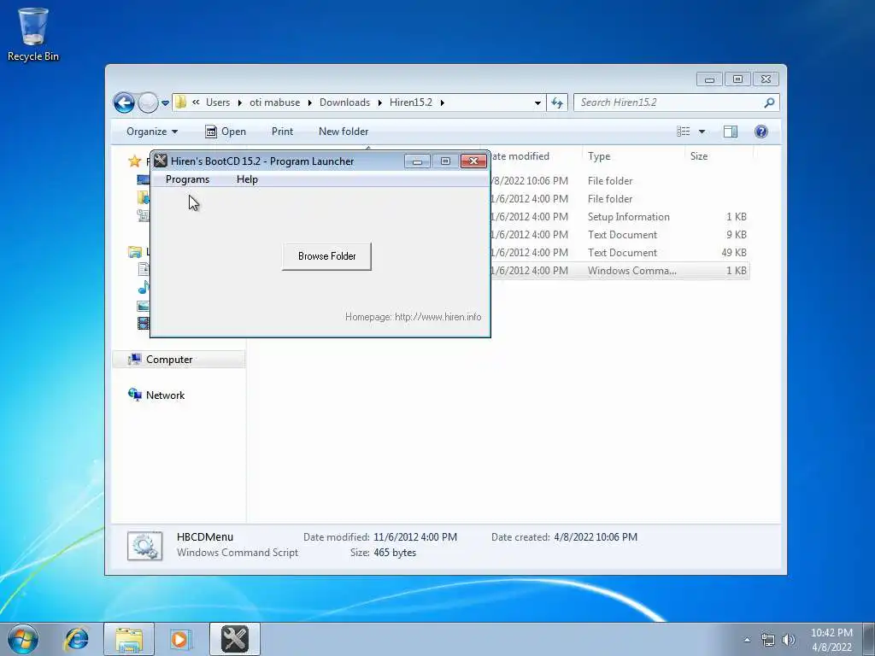Click the Videos library film icon

(144, 323)
